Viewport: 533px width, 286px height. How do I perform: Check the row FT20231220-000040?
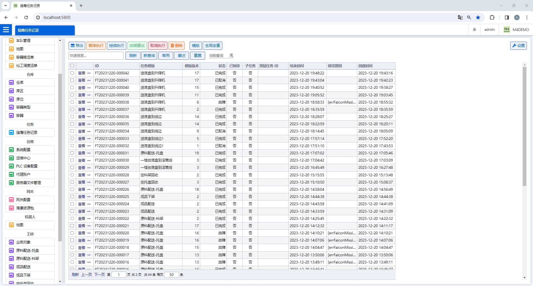coord(72,87)
